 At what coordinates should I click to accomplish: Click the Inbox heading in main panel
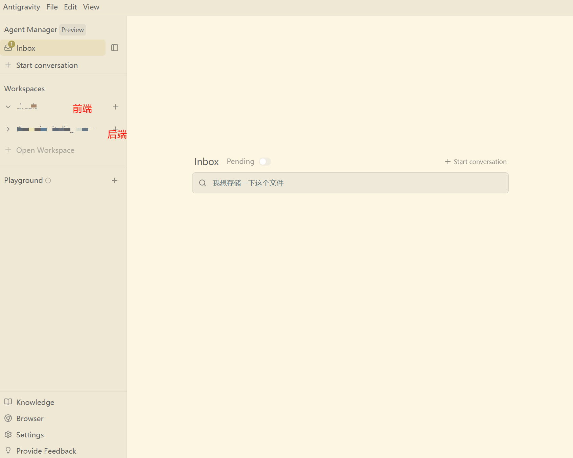[206, 162]
